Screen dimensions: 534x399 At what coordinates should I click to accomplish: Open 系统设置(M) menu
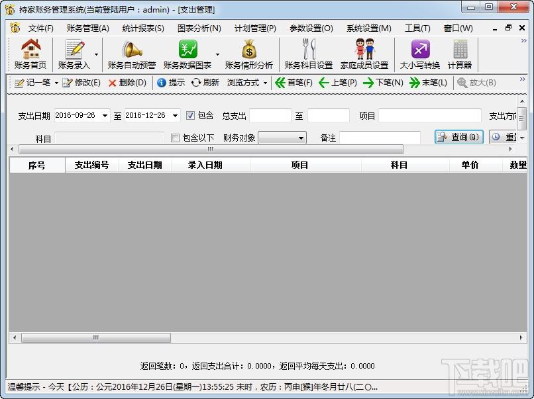(369, 28)
